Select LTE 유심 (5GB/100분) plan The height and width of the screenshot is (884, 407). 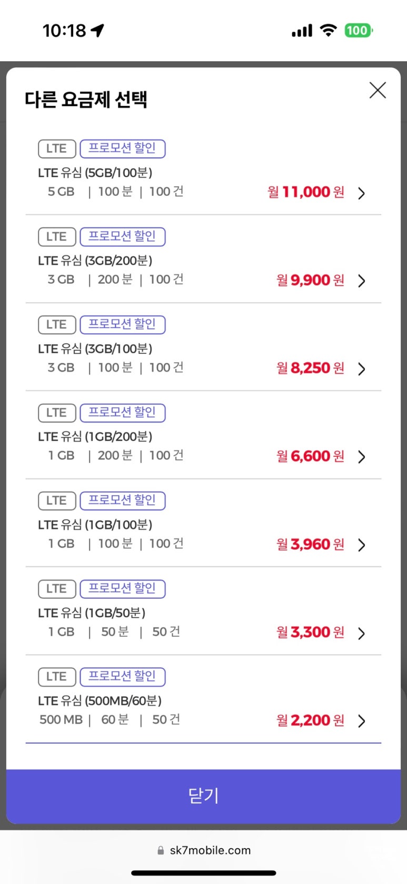(x=95, y=173)
